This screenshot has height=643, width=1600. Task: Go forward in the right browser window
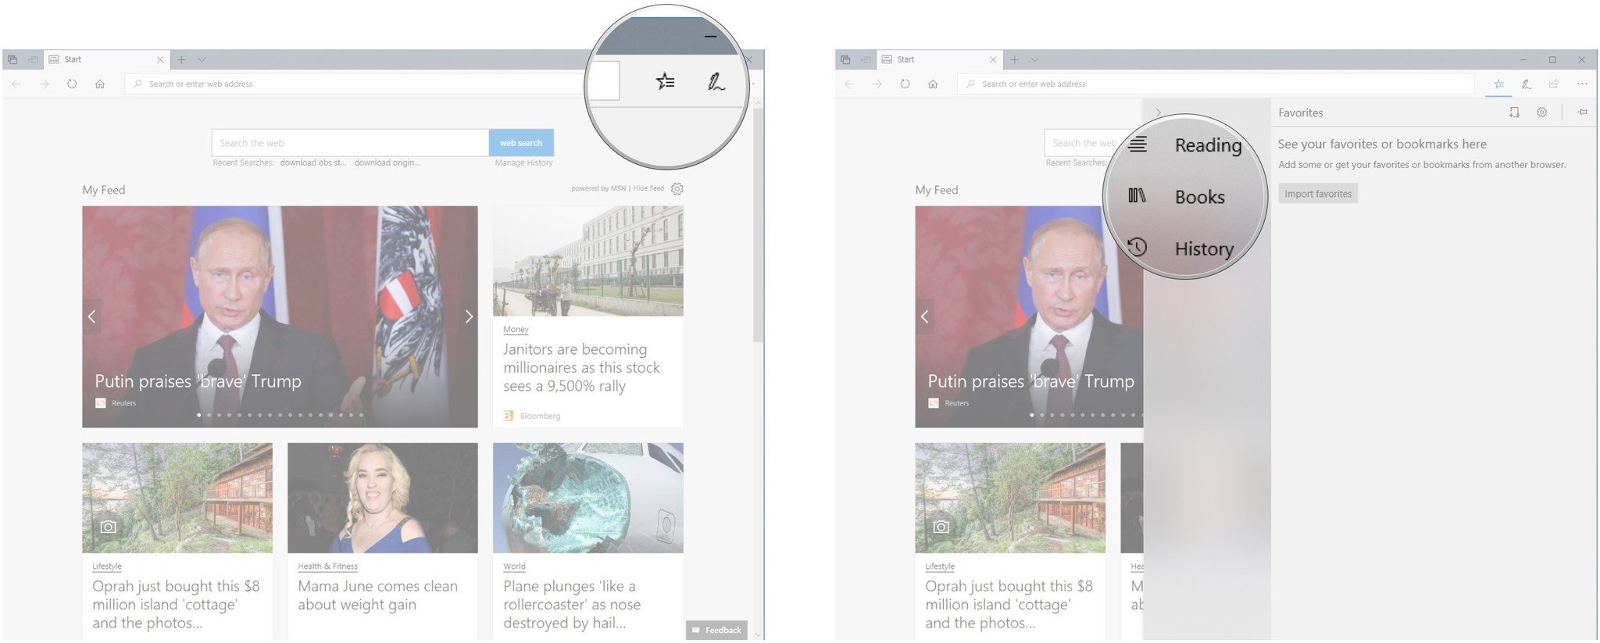pyautogui.click(x=877, y=84)
